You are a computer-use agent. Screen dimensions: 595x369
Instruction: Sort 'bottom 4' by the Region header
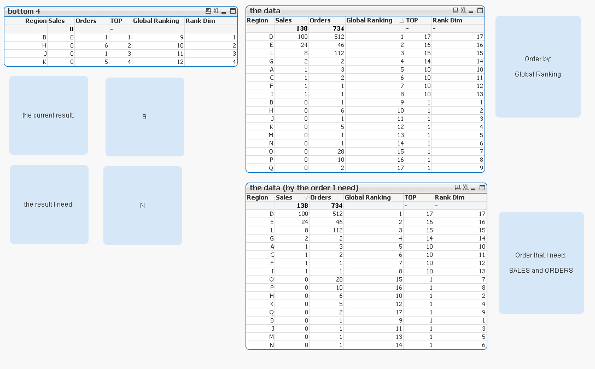36,21
